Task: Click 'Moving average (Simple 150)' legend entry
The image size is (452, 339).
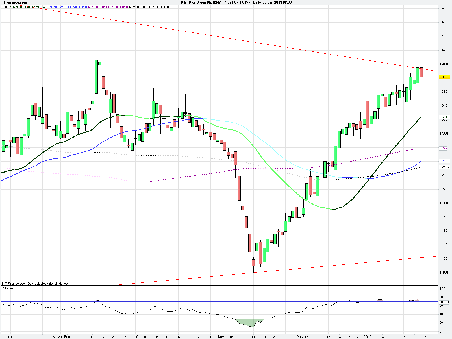Action: point(108,7)
